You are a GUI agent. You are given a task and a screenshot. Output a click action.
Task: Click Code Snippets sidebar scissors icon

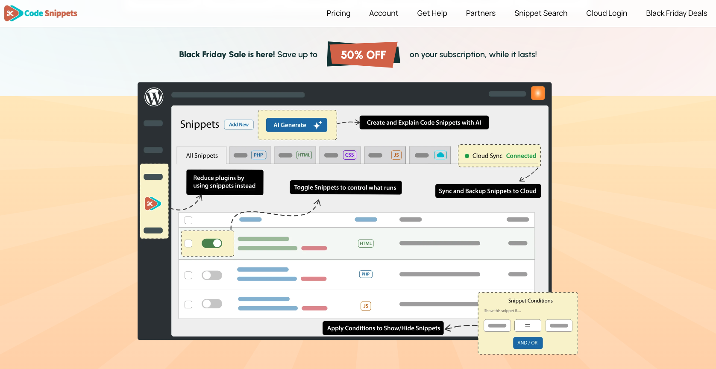tap(153, 204)
